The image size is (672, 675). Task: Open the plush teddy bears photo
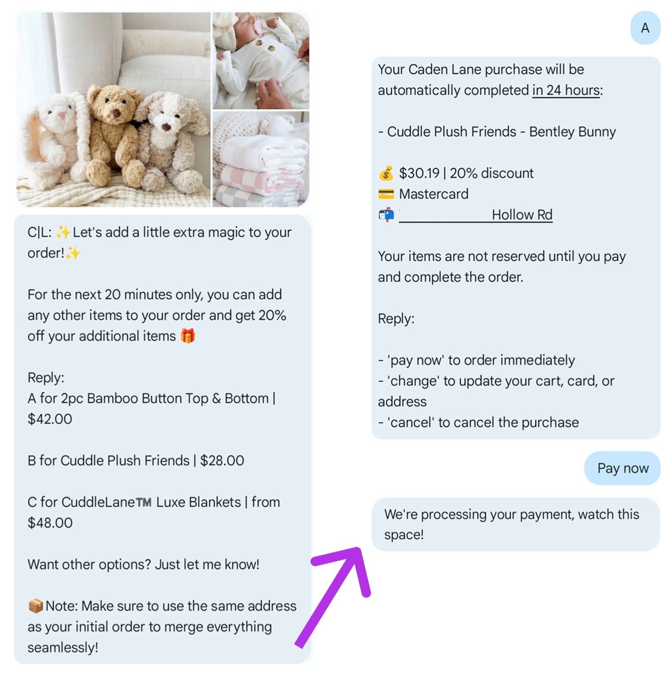click(x=114, y=110)
